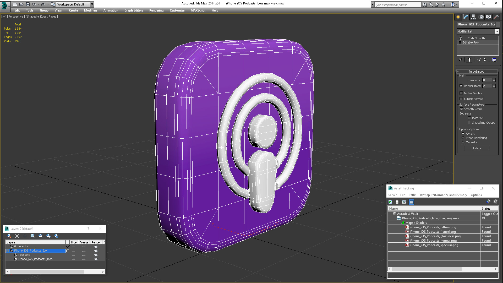The image size is (503, 283).
Task: Click Status Log icon in Asset Tracking
Action: 397,202
